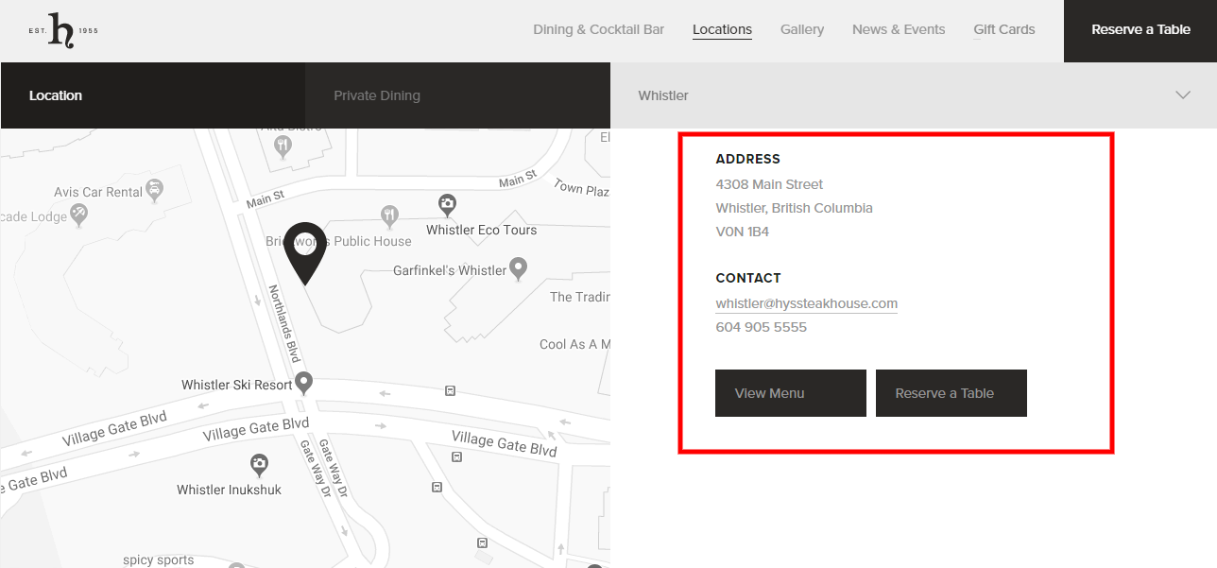Click the Reserve a Table header button

point(1140,30)
